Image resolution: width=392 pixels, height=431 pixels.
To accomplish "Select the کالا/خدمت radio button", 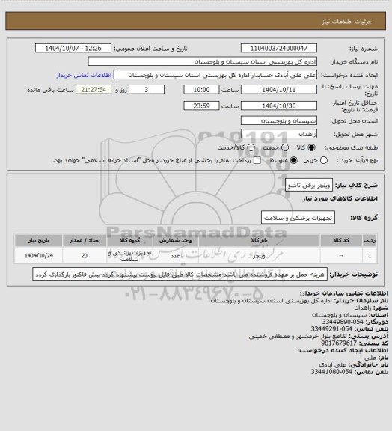I will tap(251, 147).
